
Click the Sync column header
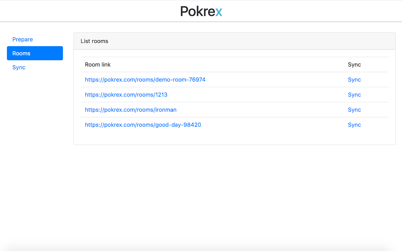pos(354,65)
